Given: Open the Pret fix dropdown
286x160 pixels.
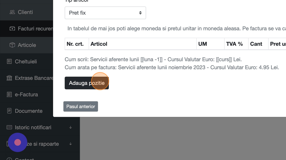Looking at the screenshot, I should point(105,13).
